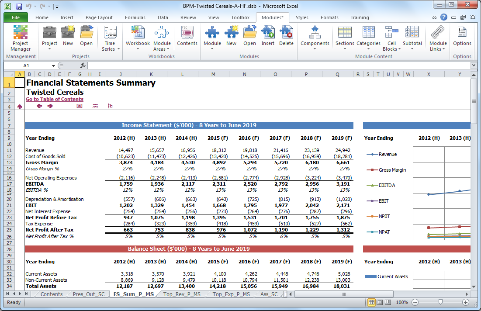Switch to the Formulas ribbon tab

pyautogui.click(x=135, y=17)
